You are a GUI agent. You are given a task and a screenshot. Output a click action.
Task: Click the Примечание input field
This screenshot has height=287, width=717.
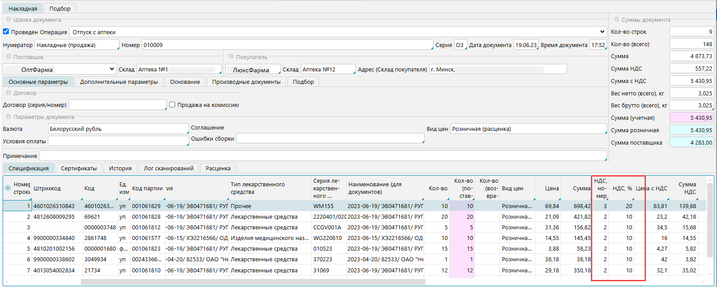point(323,156)
